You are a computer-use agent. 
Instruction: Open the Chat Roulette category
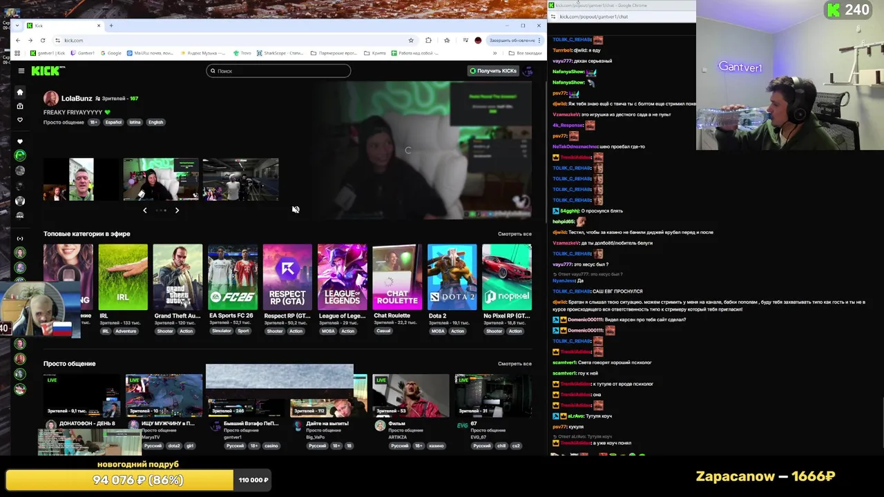click(397, 277)
